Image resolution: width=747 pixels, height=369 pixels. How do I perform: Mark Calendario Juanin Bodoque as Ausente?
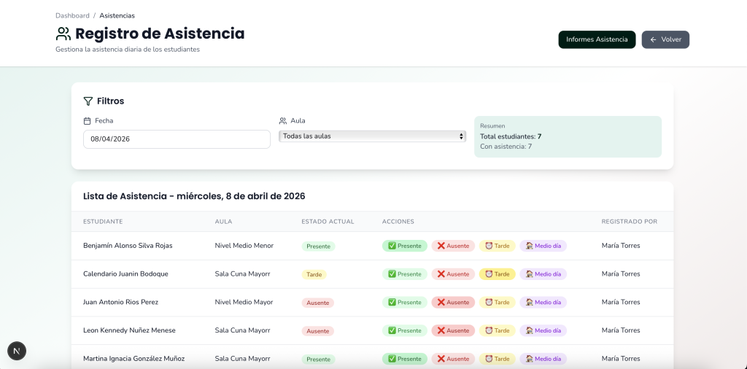click(453, 274)
